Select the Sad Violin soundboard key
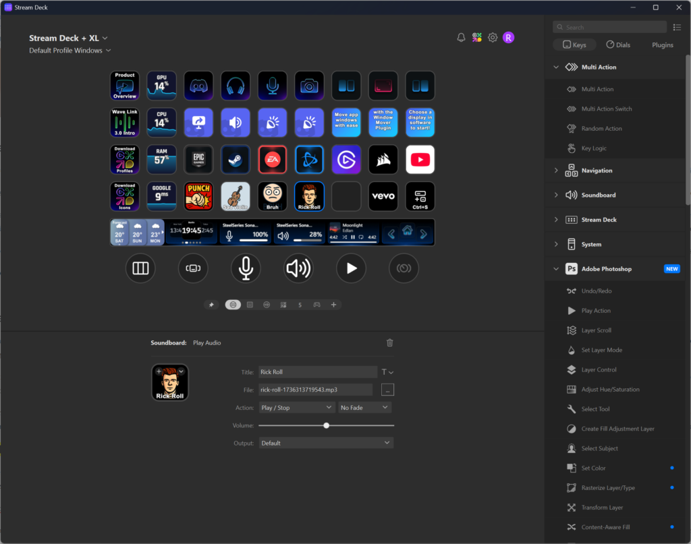 (x=236, y=196)
